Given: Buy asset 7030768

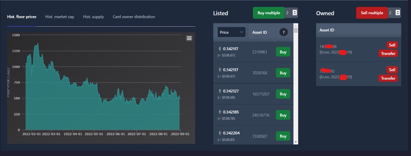Looking at the screenshot, I should (x=283, y=73).
